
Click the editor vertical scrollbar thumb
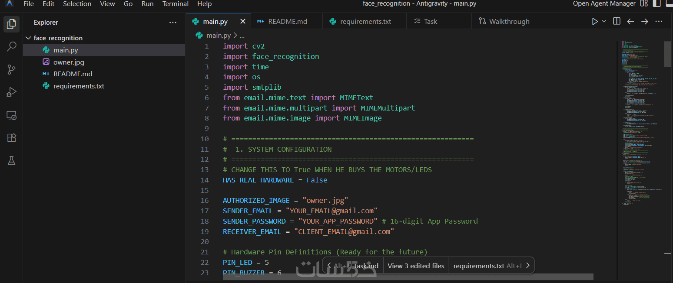(x=667, y=54)
